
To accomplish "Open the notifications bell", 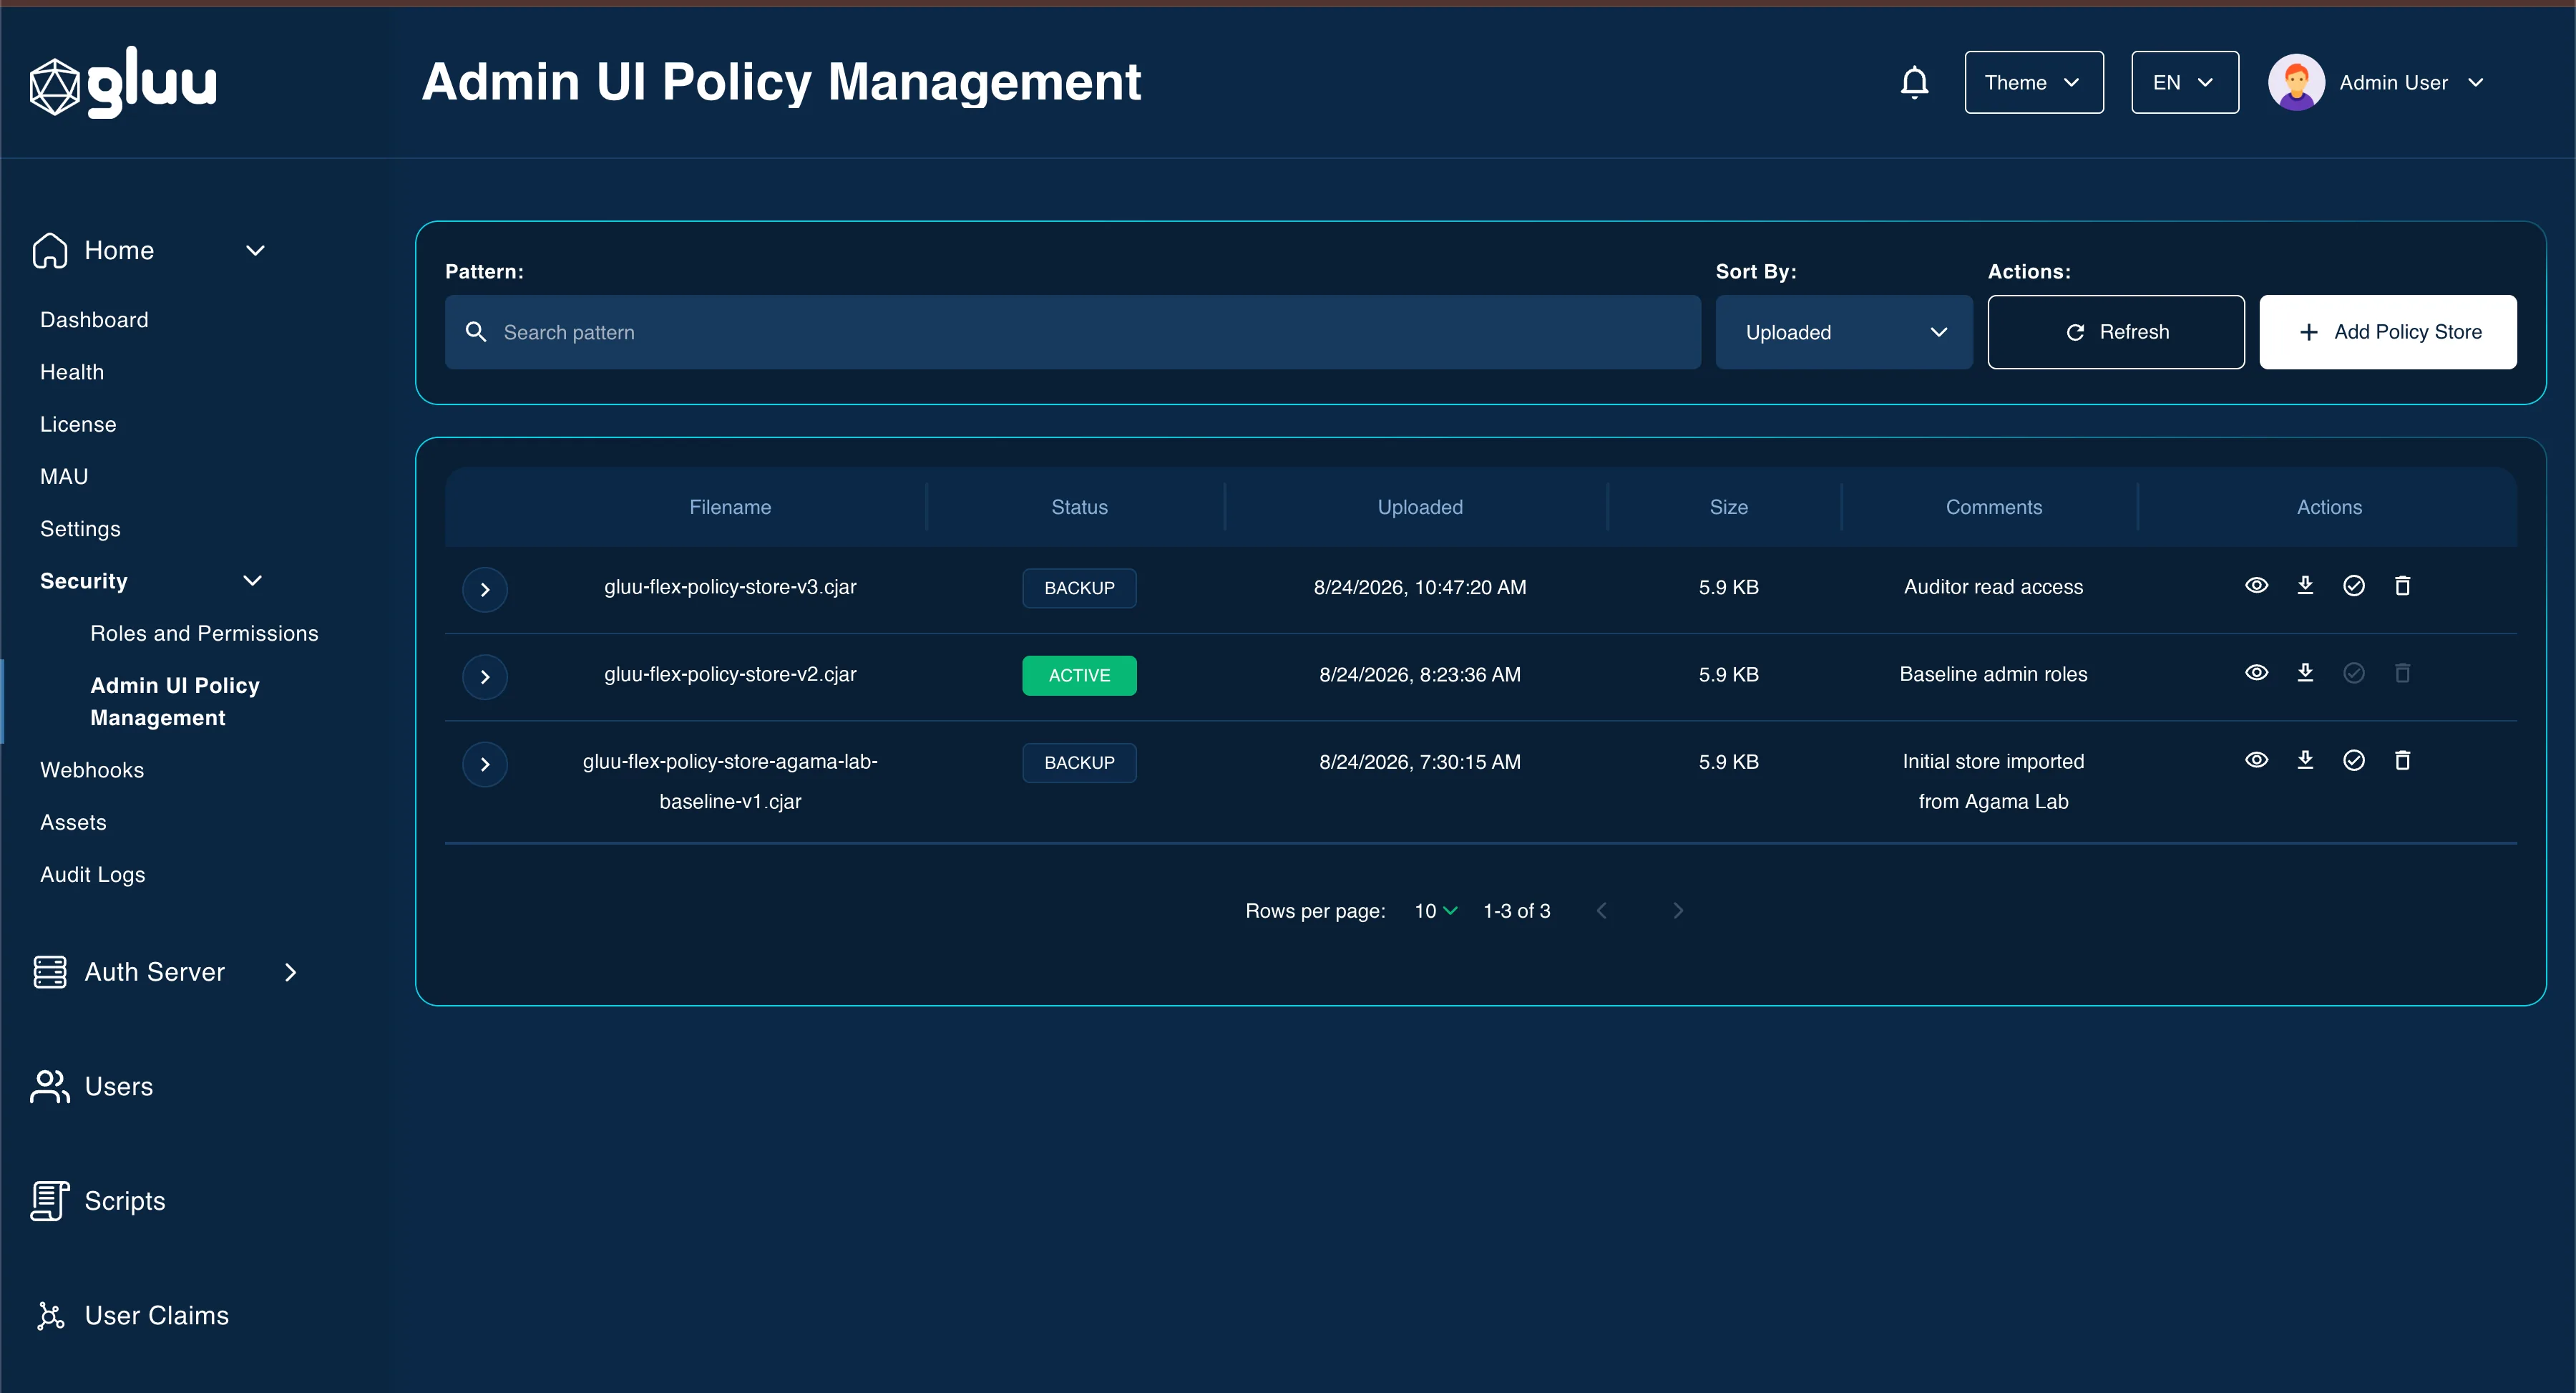I will click(x=1914, y=82).
